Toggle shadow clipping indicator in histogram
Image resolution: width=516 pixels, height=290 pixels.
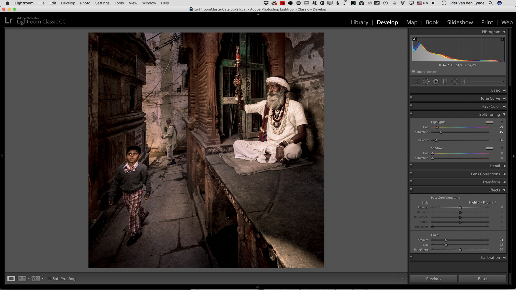[x=414, y=39]
